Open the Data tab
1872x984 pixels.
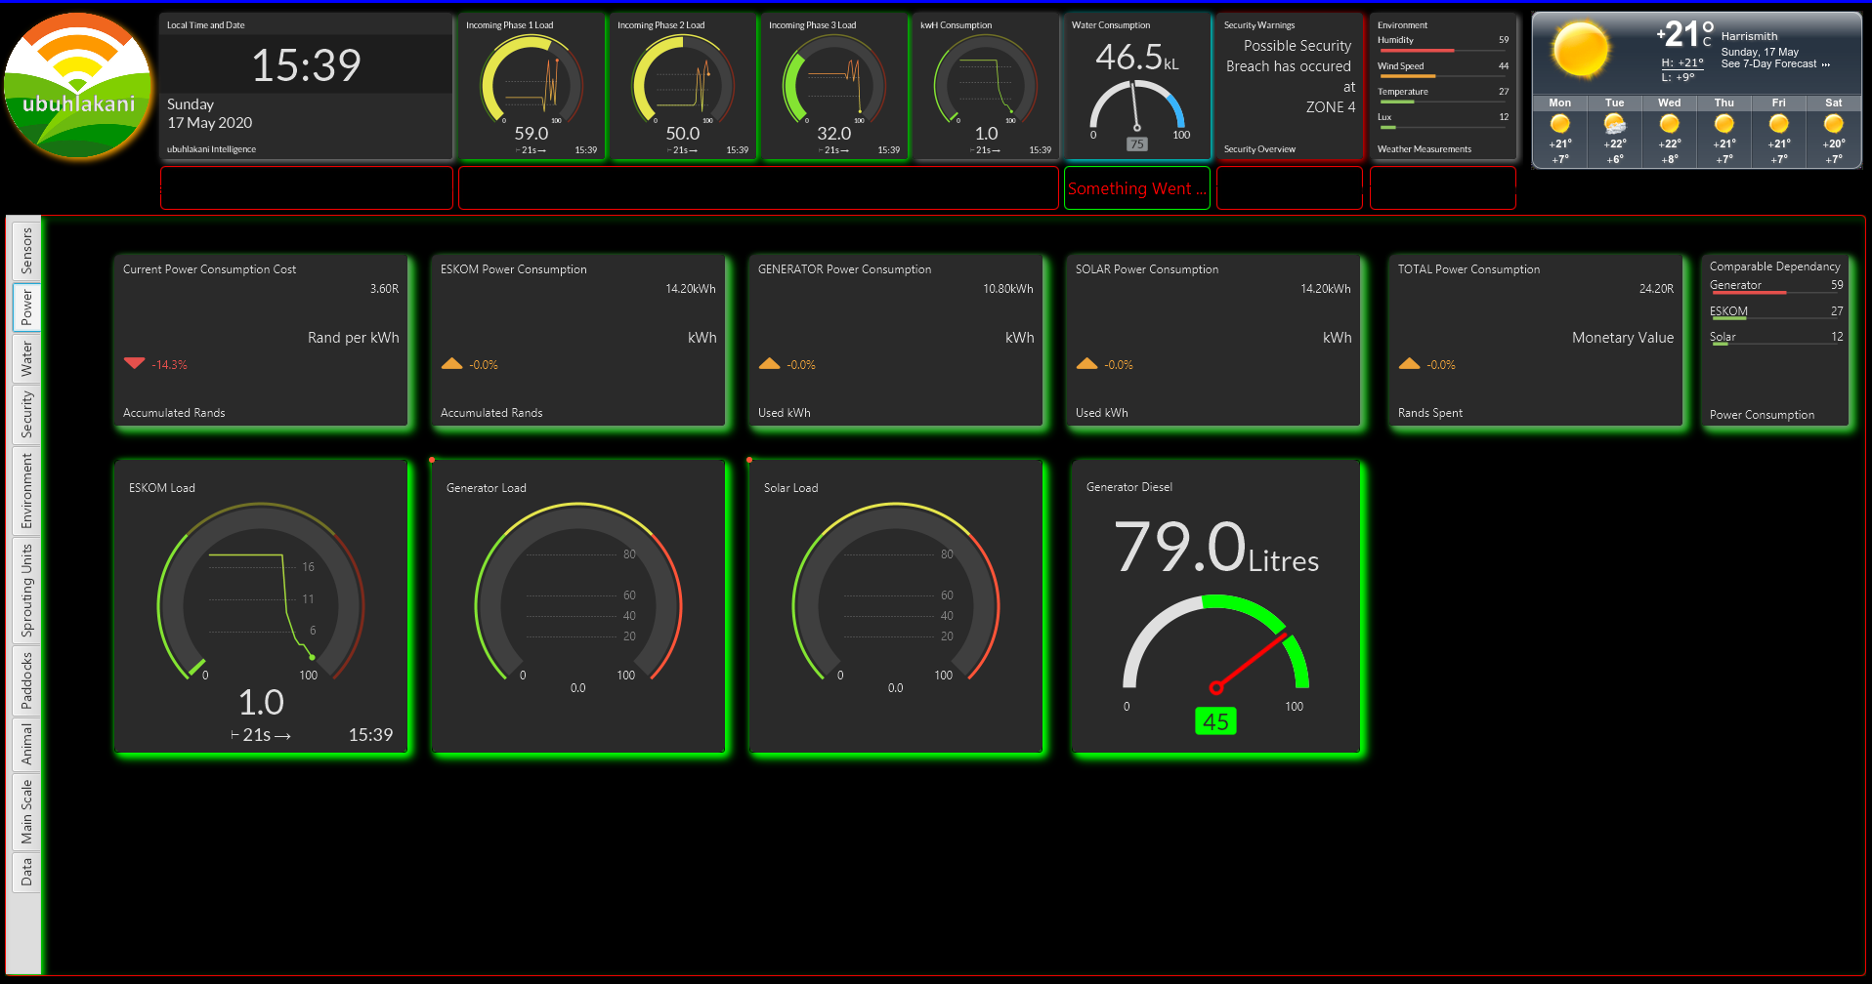coord(25,870)
